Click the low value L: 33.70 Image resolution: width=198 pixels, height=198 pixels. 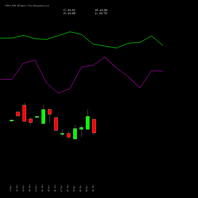(x=101, y=13)
